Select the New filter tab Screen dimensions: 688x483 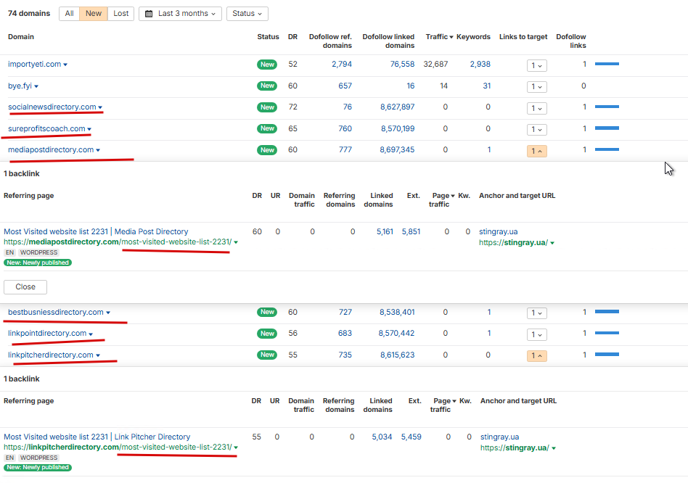tap(94, 14)
